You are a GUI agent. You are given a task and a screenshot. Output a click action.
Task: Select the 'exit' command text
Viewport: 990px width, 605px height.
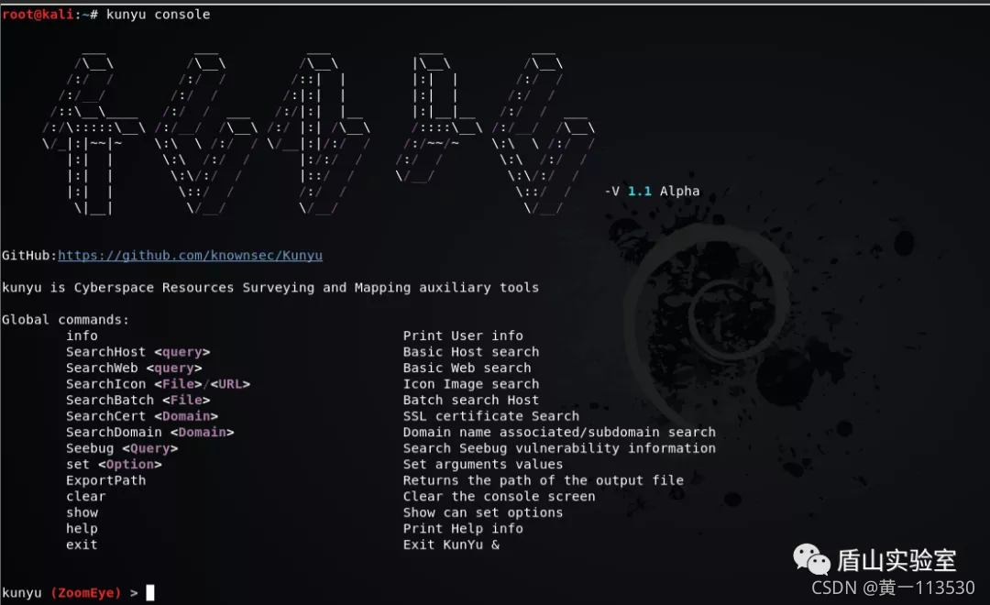tap(82, 544)
